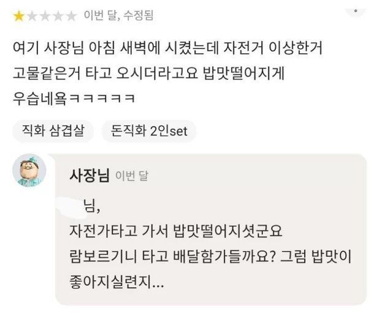This screenshot has width=374, height=315.
Task: Click the 이번 달 timestamp on the reply
Action: (x=132, y=176)
